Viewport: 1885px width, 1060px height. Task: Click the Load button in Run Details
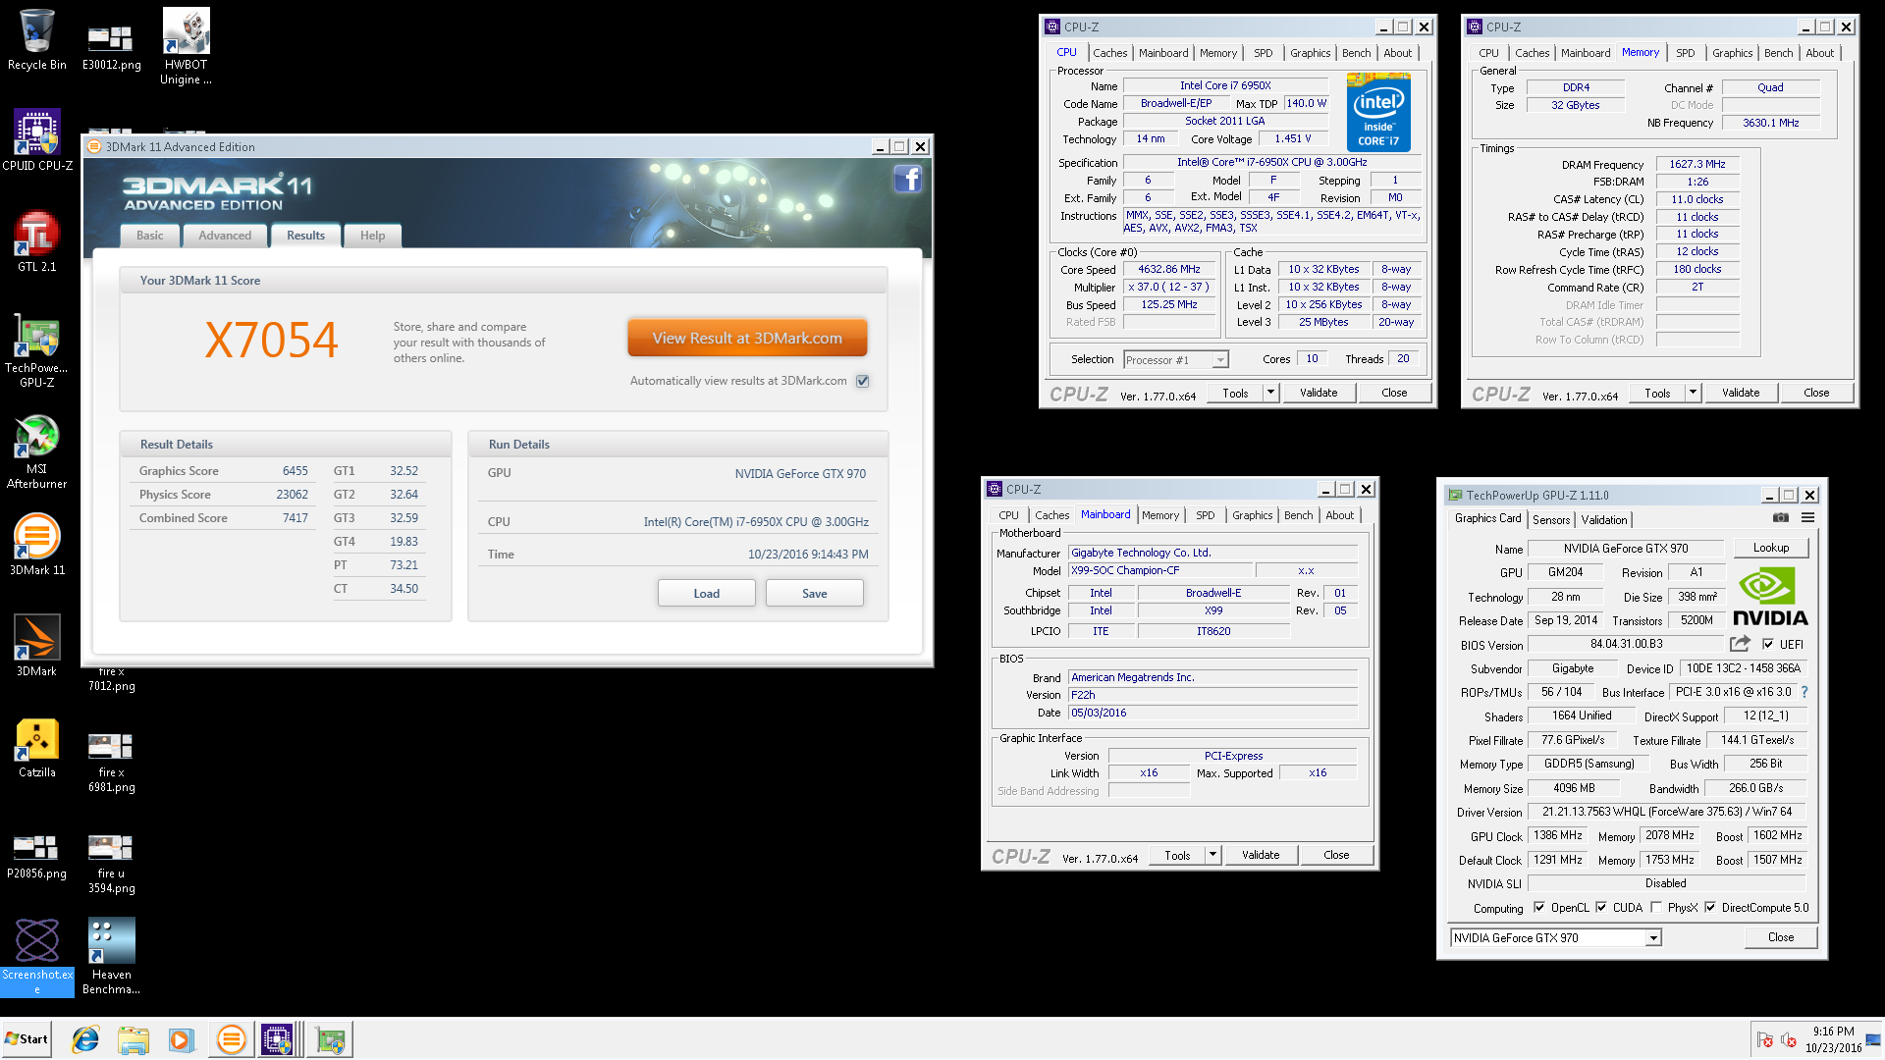pyautogui.click(x=707, y=593)
